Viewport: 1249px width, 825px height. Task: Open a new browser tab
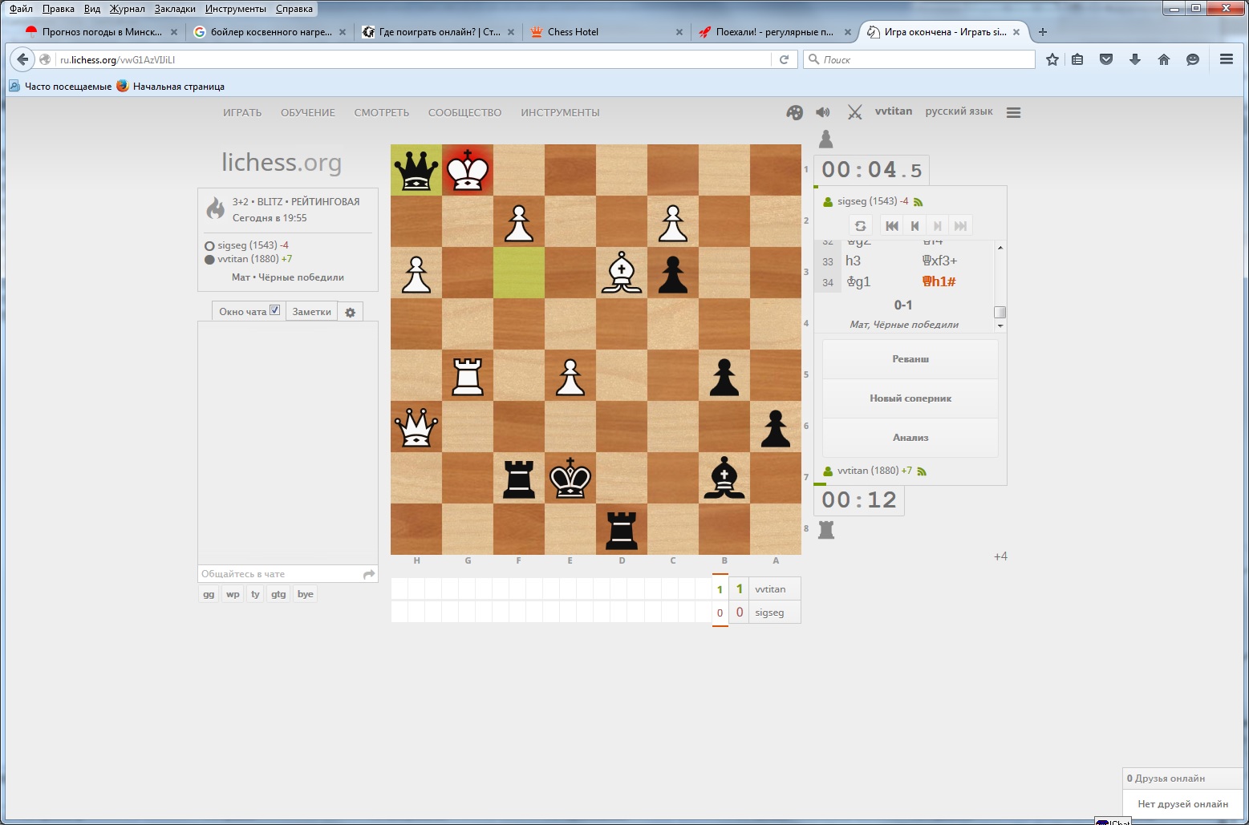pos(1043,32)
